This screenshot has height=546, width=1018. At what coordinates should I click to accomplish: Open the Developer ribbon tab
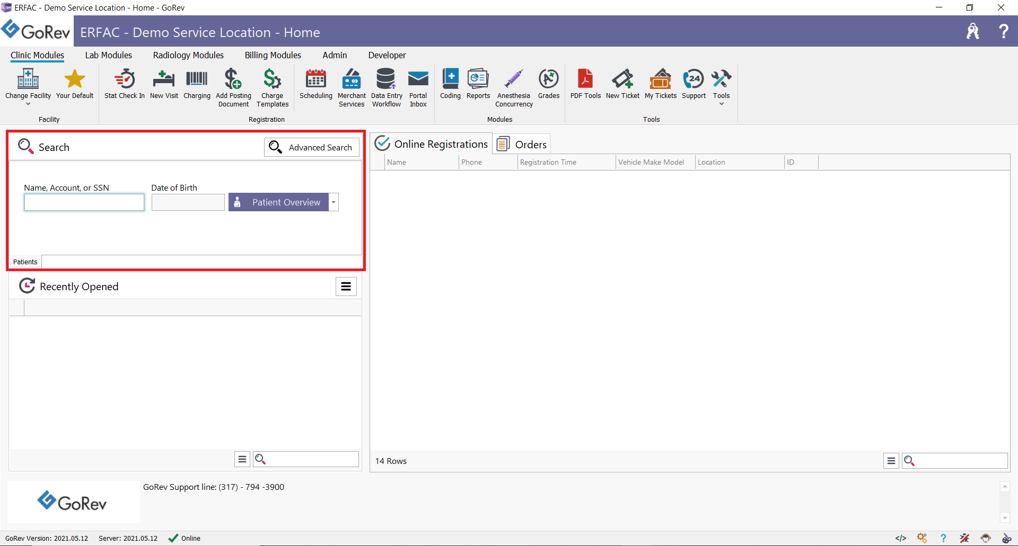387,55
